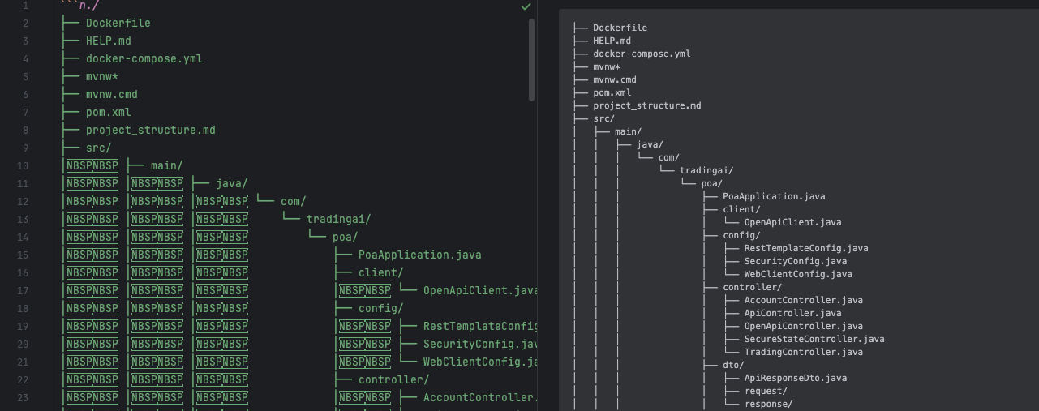Click src/ in the preview pane
This screenshot has height=411, width=1039.
pos(603,118)
